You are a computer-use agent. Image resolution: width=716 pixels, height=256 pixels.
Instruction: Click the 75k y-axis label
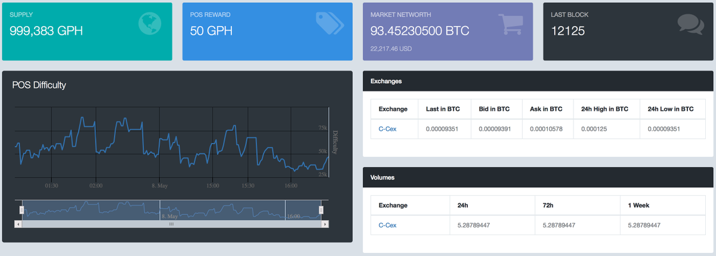click(x=323, y=128)
